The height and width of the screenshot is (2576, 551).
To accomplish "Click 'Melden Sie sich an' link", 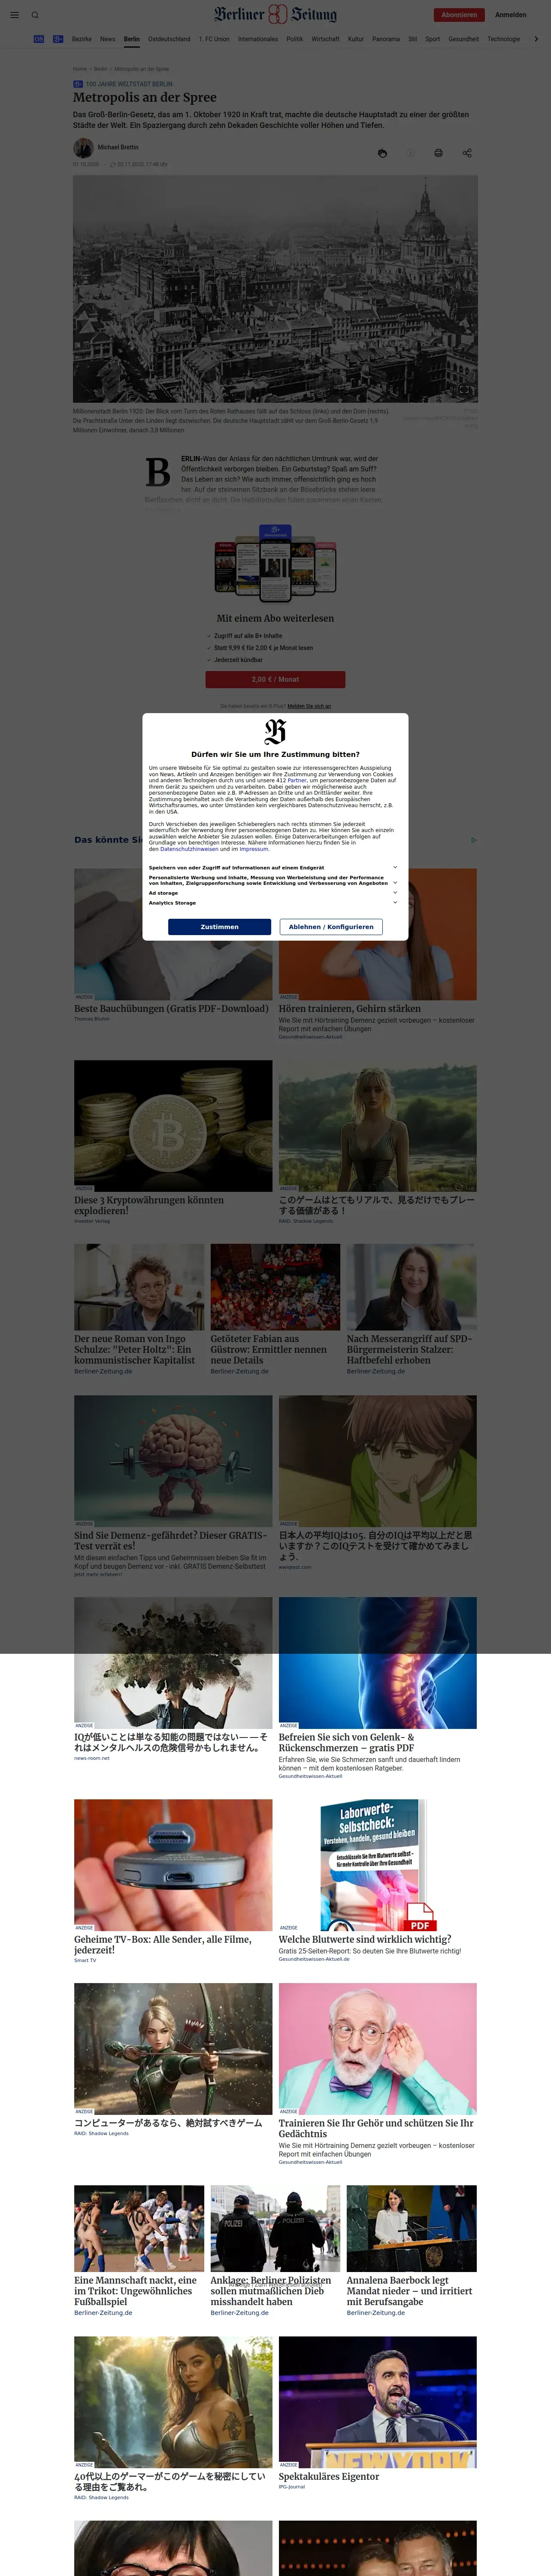I will [309, 706].
